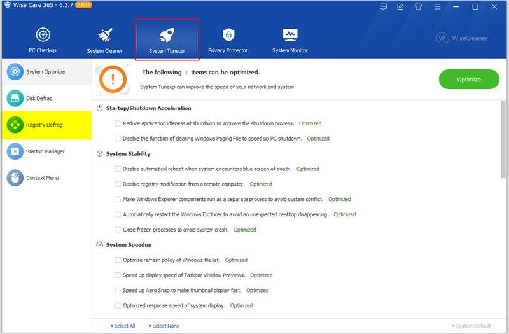
Task: Click the Disk Defrag sidebar icon
Action: 15,98
